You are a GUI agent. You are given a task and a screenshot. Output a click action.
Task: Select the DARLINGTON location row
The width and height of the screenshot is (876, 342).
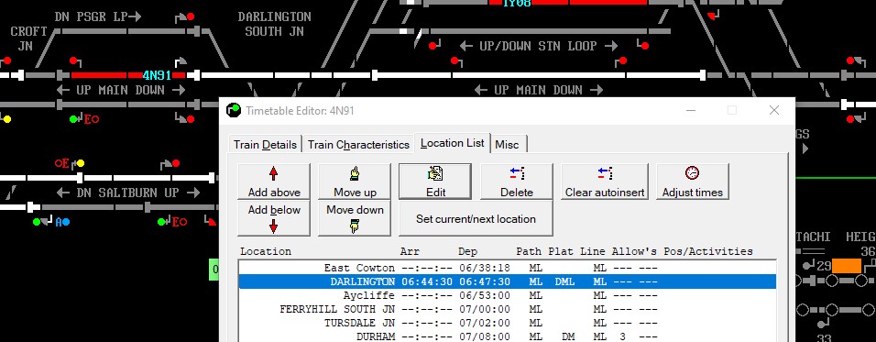point(507,281)
